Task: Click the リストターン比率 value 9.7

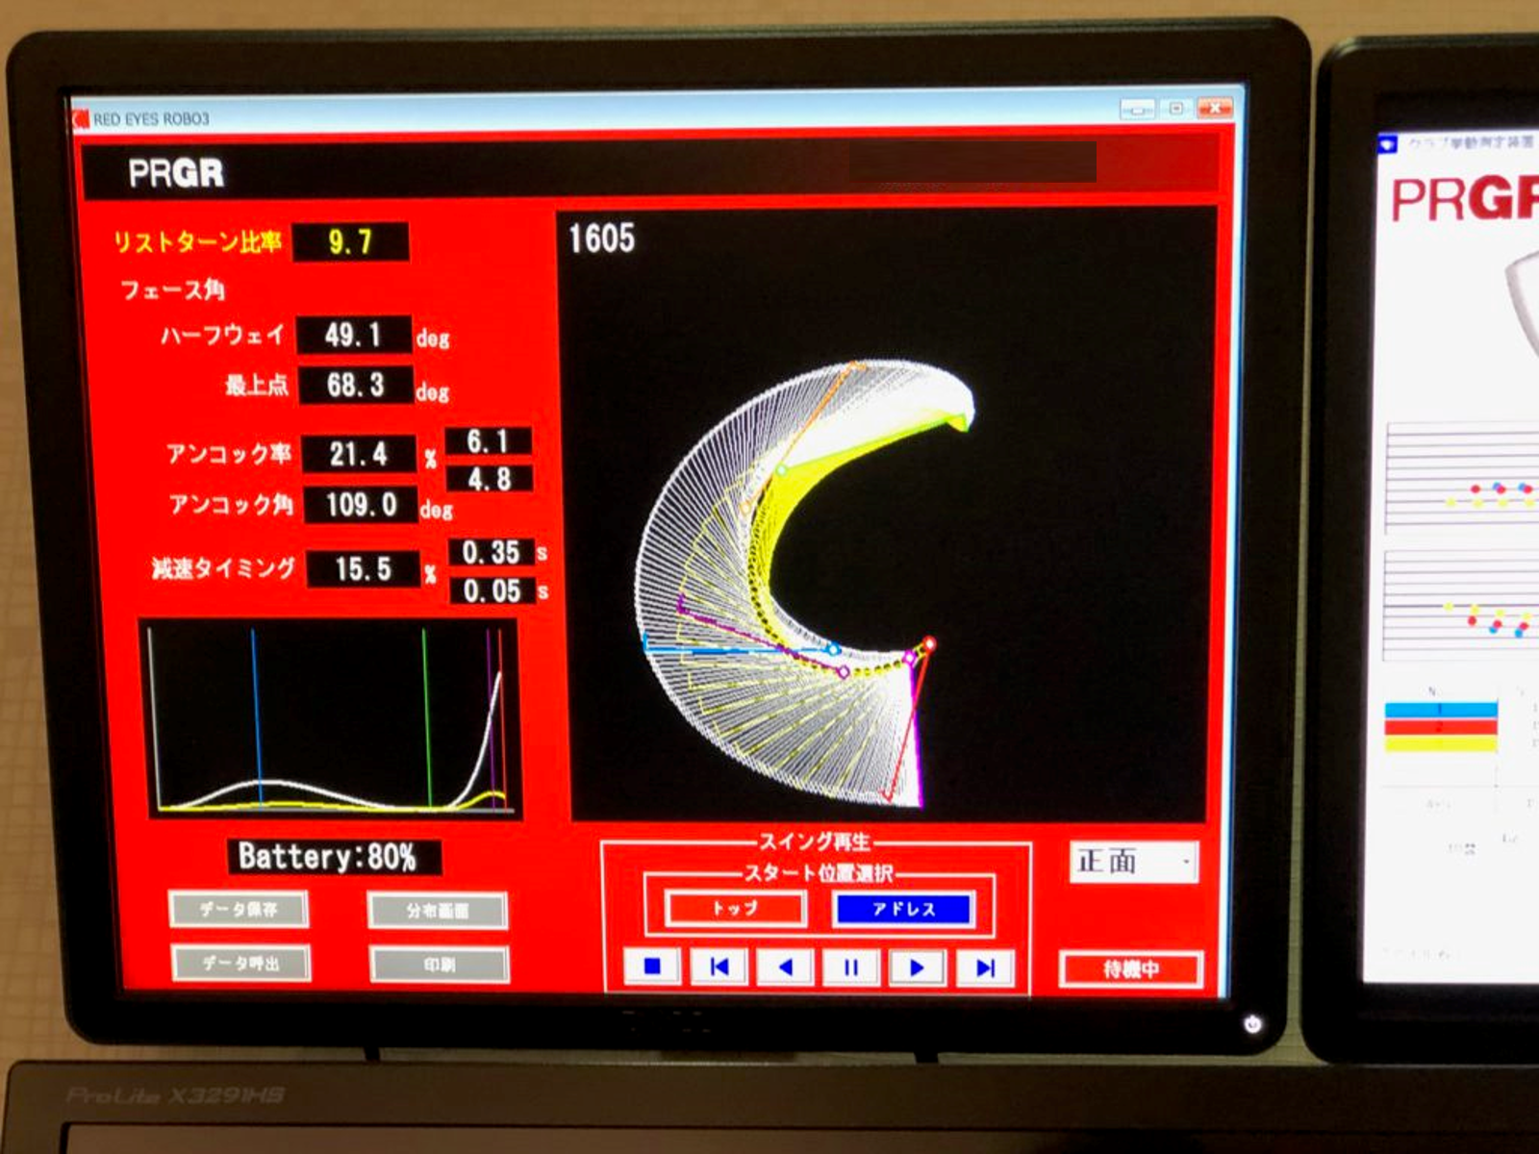Action: pos(350,241)
